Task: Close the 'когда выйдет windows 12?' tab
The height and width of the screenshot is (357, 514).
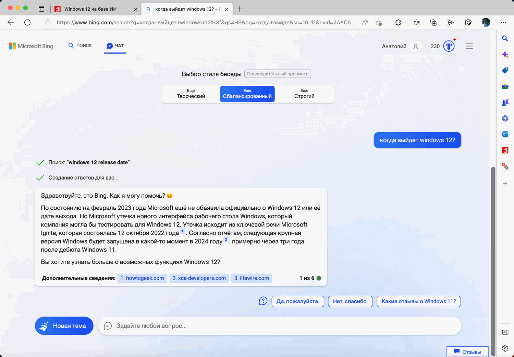Action: (227, 9)
